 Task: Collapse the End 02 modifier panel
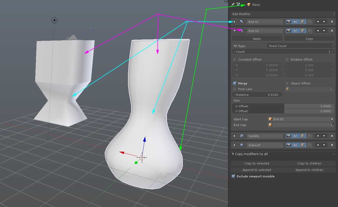click(234, 31)
